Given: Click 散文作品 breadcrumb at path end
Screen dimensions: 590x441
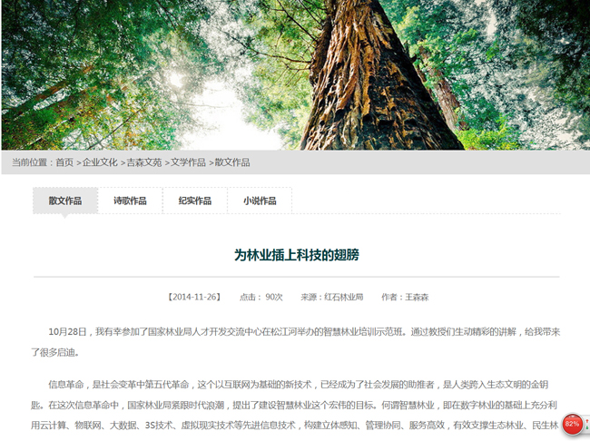Looking at the screenshot, I should tap(232, 162).
